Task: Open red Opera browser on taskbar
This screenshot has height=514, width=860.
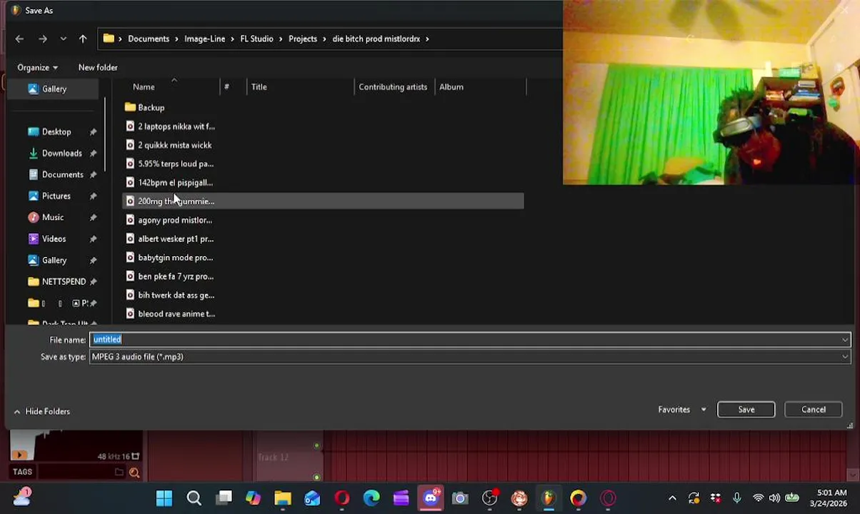Action: (x=342, y=498)
